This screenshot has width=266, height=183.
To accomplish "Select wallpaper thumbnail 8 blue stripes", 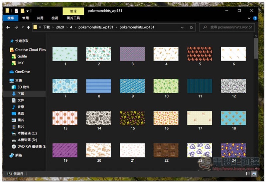I will (x=98, y=86).
